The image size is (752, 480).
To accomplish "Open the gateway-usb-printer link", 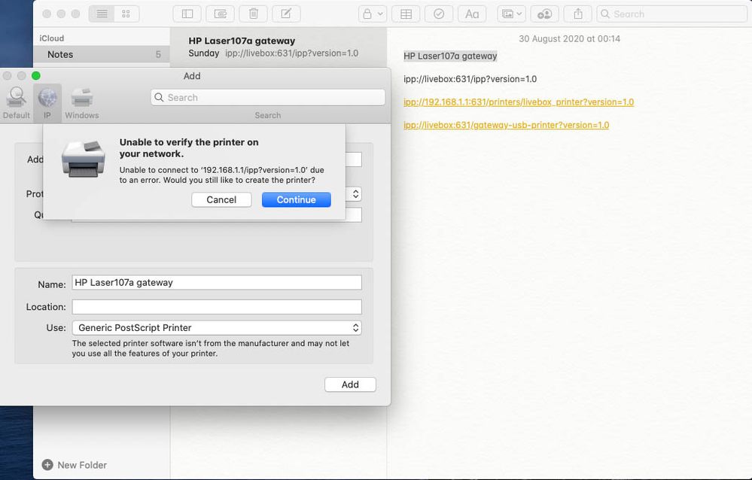I will coord(506,125).
